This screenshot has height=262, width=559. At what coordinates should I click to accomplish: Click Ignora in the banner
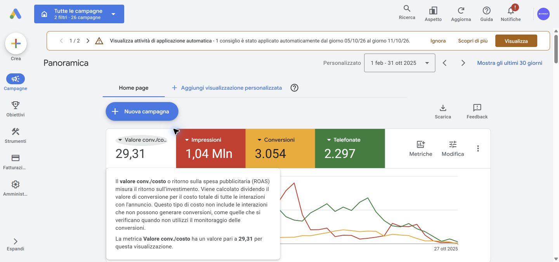tap(438, 41)
